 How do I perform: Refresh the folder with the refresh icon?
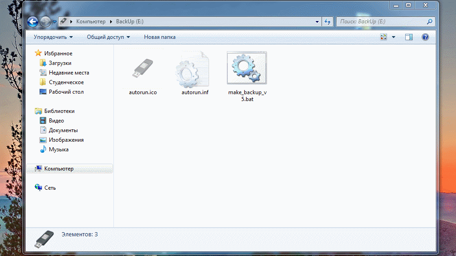click(327, 21)
